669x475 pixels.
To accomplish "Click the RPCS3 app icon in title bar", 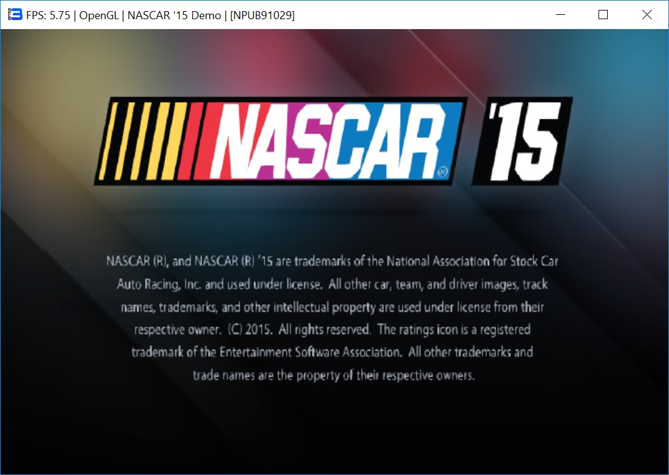I will tap(15, 14).
